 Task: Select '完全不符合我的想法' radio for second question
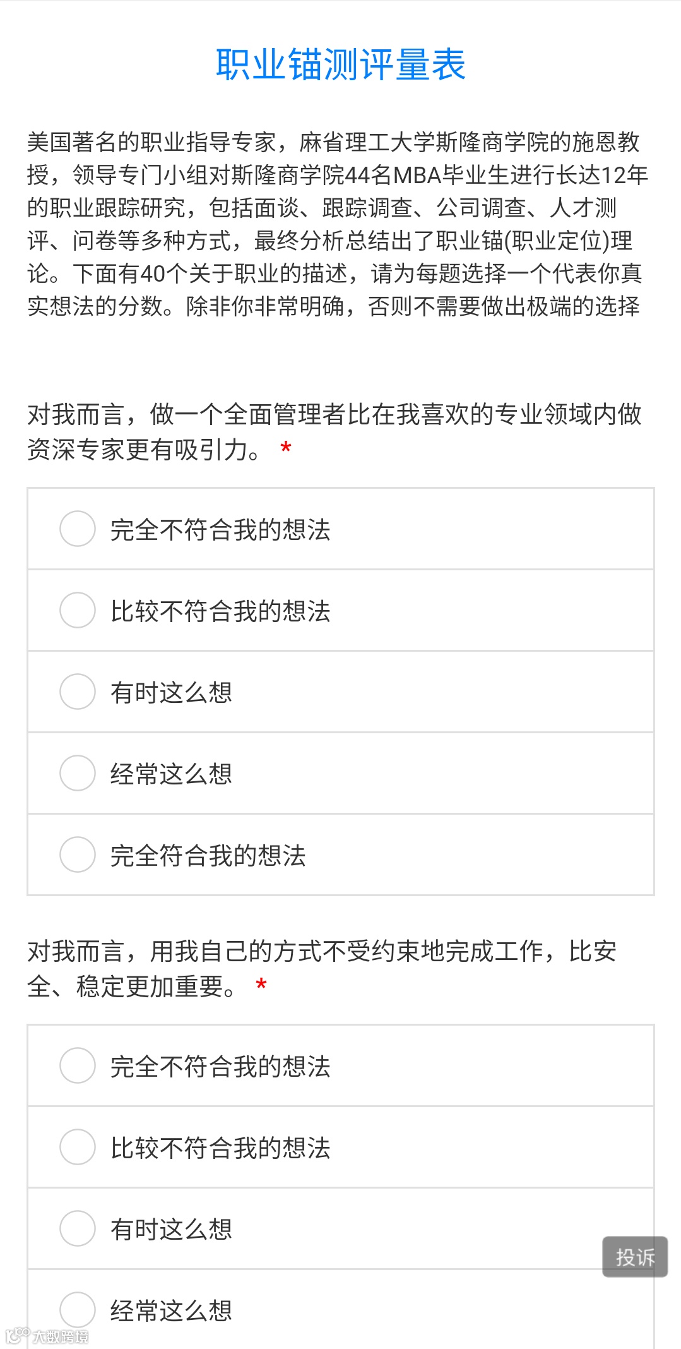click(77, 1065)
